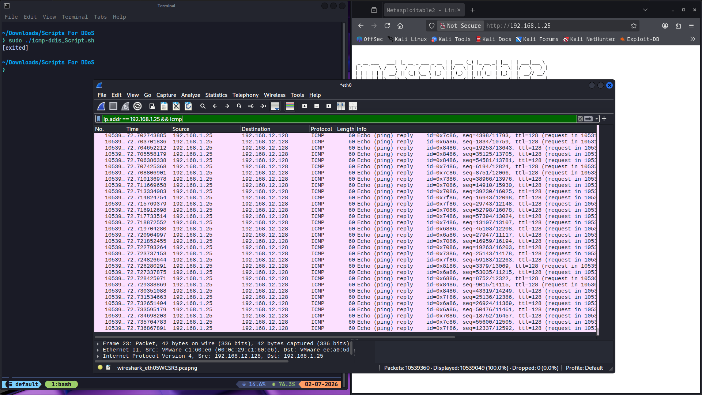List all browser tabs dropdown

645,10
